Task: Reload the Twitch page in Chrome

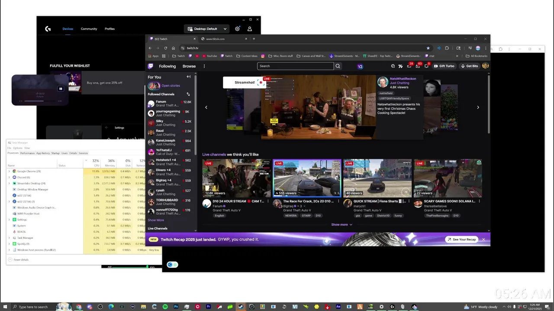Action: pos(165,48)
